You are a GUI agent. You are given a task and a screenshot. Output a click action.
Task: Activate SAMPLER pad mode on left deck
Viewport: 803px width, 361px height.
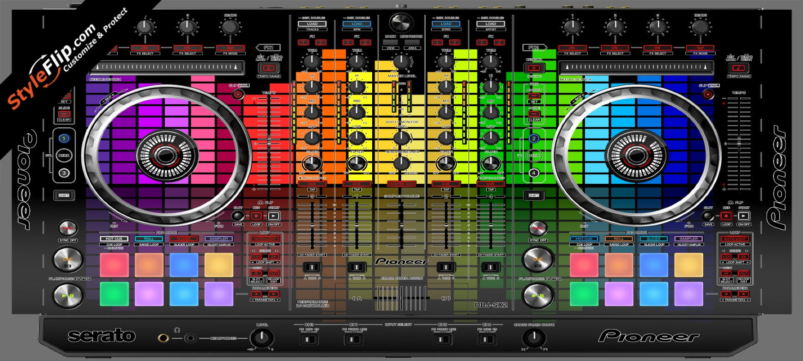click(x=219, y=239)
